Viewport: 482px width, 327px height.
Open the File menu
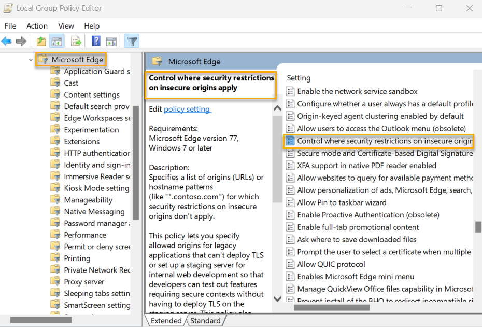pyautogui.click(x=10, y=26)
